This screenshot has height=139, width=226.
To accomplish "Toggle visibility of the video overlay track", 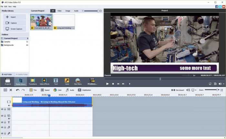I will coord(2,116).
